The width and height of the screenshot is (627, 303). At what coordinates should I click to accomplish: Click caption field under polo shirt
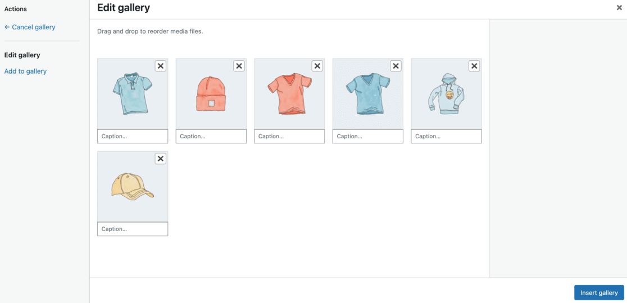pyautogui.click(x=133, y=137)
